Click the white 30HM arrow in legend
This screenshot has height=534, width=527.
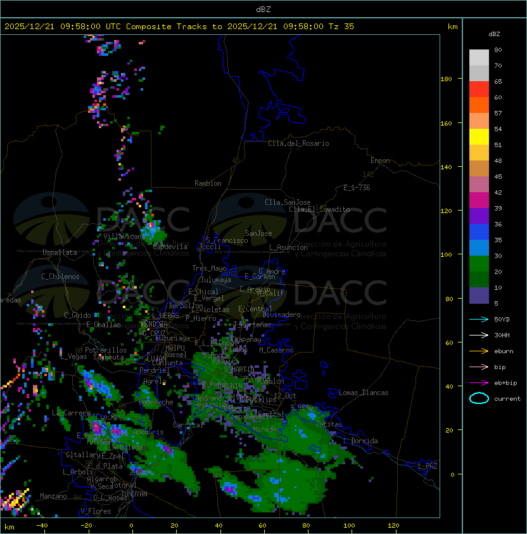(x=479, y=335)
